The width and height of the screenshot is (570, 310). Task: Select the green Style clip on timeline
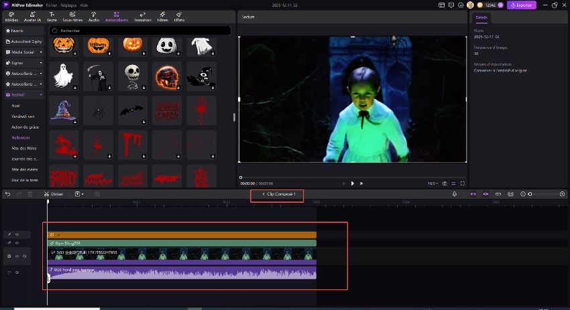pos(182,243)
